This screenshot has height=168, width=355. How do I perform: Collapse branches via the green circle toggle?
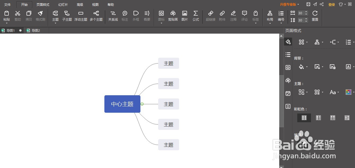pyautogui.click(x=142, y=104)
